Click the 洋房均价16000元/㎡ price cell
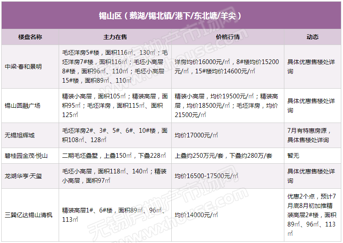Viewport: 343px width, 243px height. click(227, 67)
